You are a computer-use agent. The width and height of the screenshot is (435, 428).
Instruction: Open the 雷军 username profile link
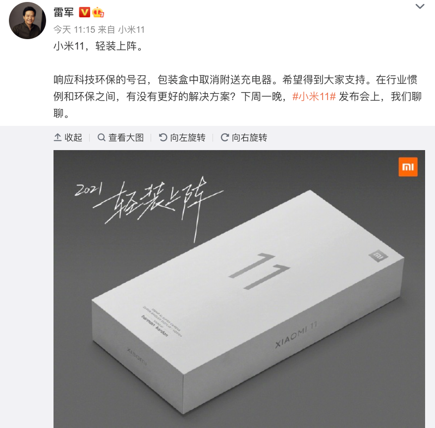click(x=63, y=12)
